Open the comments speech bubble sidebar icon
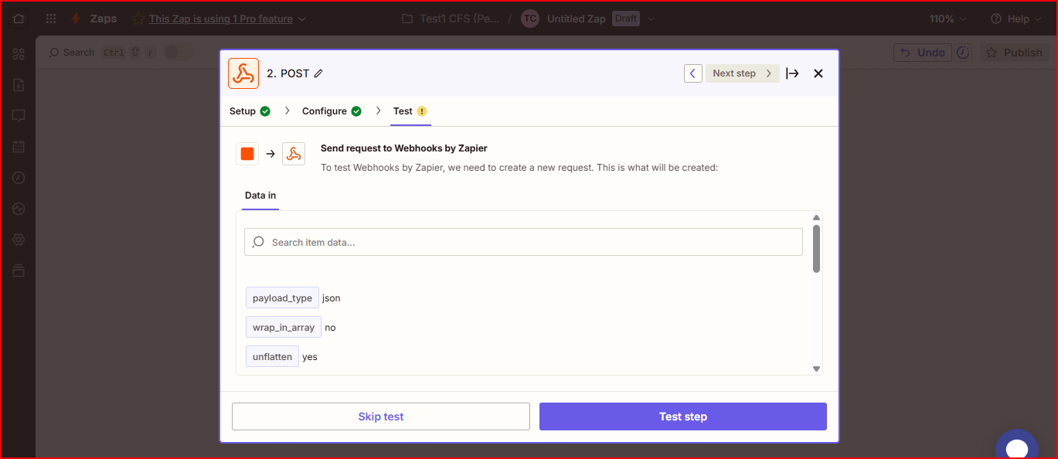Screen dimensions: 1058x459 (x=19, y=116)
